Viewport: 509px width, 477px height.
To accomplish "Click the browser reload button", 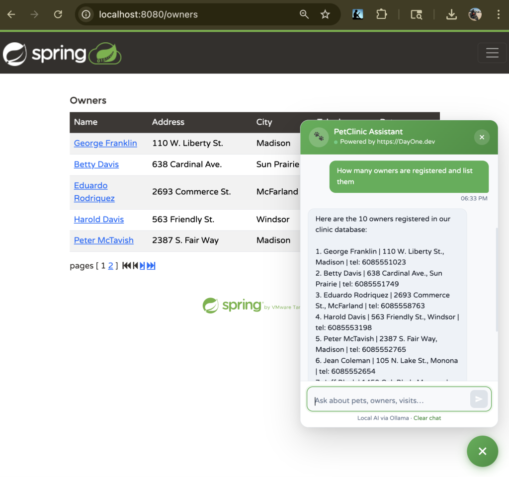I will (58, 14).
